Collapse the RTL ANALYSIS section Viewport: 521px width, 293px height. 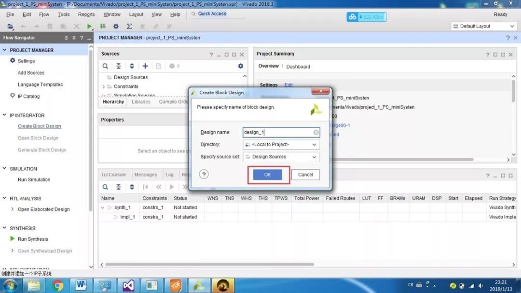4,198
